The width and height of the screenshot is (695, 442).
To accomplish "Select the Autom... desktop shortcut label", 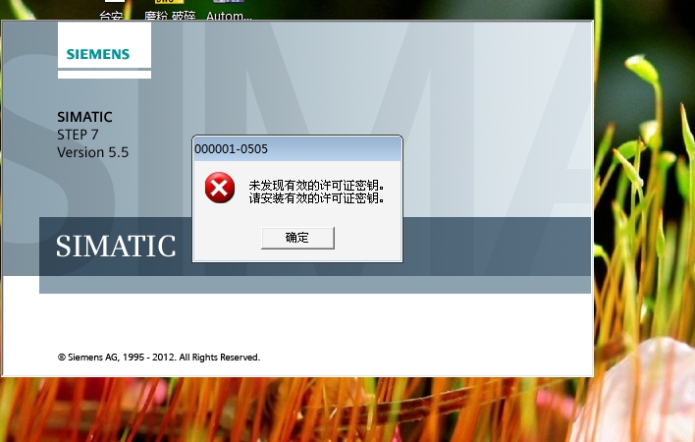I will (229, 16).
